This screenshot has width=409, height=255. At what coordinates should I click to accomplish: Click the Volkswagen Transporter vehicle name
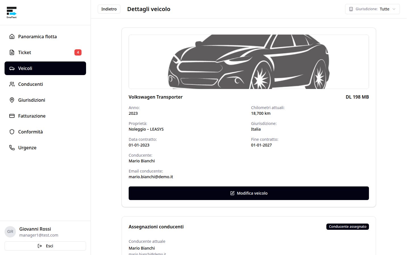click(156, 97)
